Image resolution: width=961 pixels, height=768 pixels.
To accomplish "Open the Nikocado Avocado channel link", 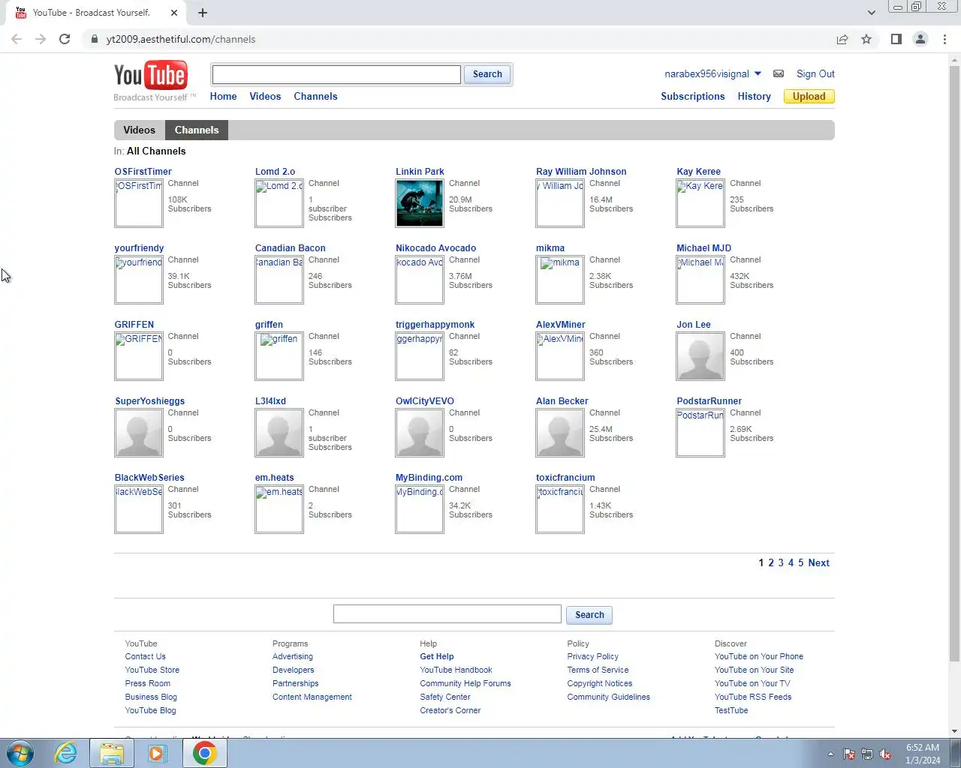I will (x=435, y=248).
